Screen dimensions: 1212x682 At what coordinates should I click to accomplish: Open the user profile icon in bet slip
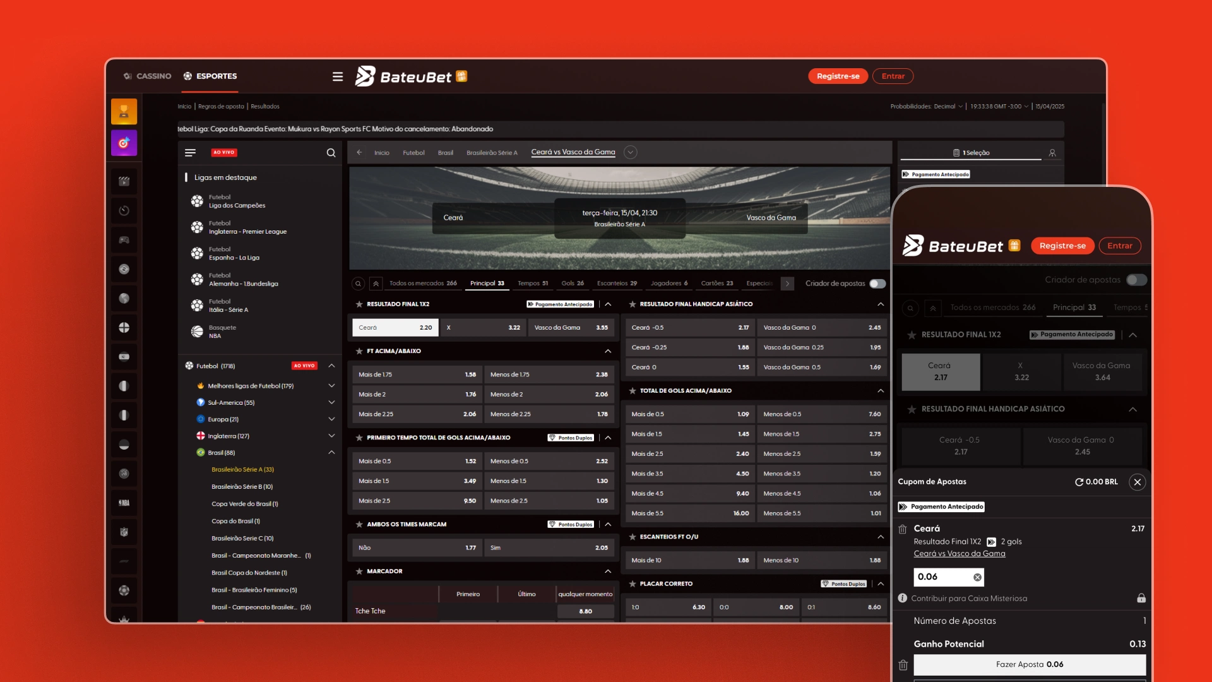[x=1052, y=153]
